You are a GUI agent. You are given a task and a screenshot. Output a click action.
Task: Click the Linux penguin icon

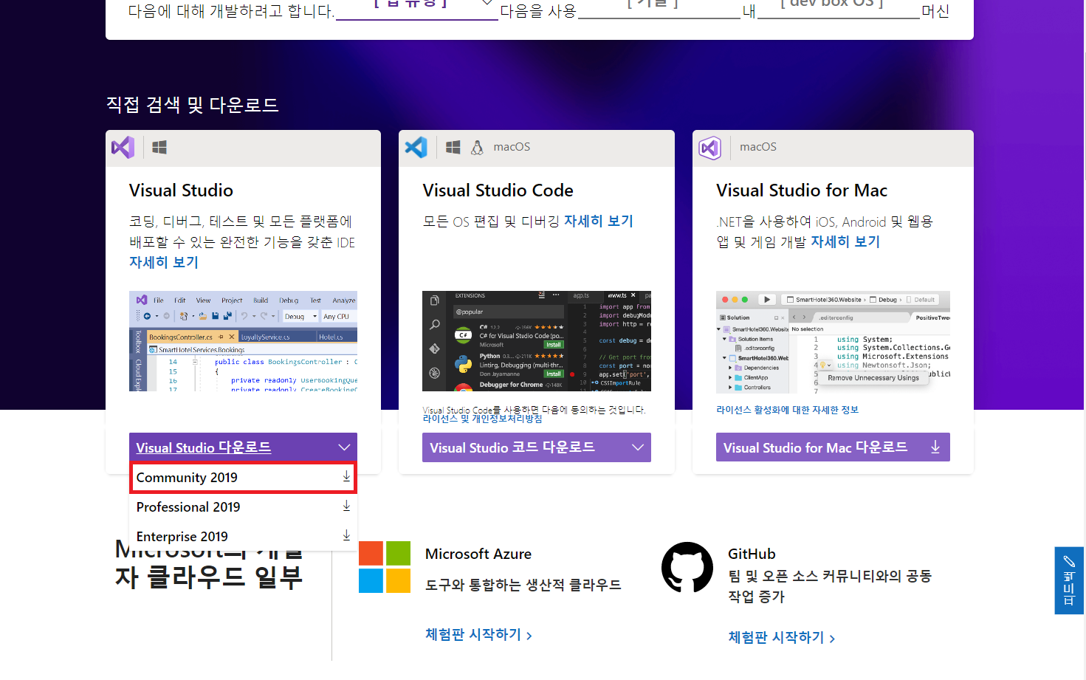click(x=477, y=148)
